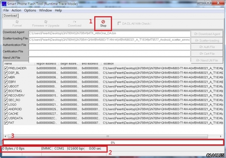This screenshot has height=158, width=226.
Task: Uncheck the EBR1 partition checkbox
Action: [6, 82]
